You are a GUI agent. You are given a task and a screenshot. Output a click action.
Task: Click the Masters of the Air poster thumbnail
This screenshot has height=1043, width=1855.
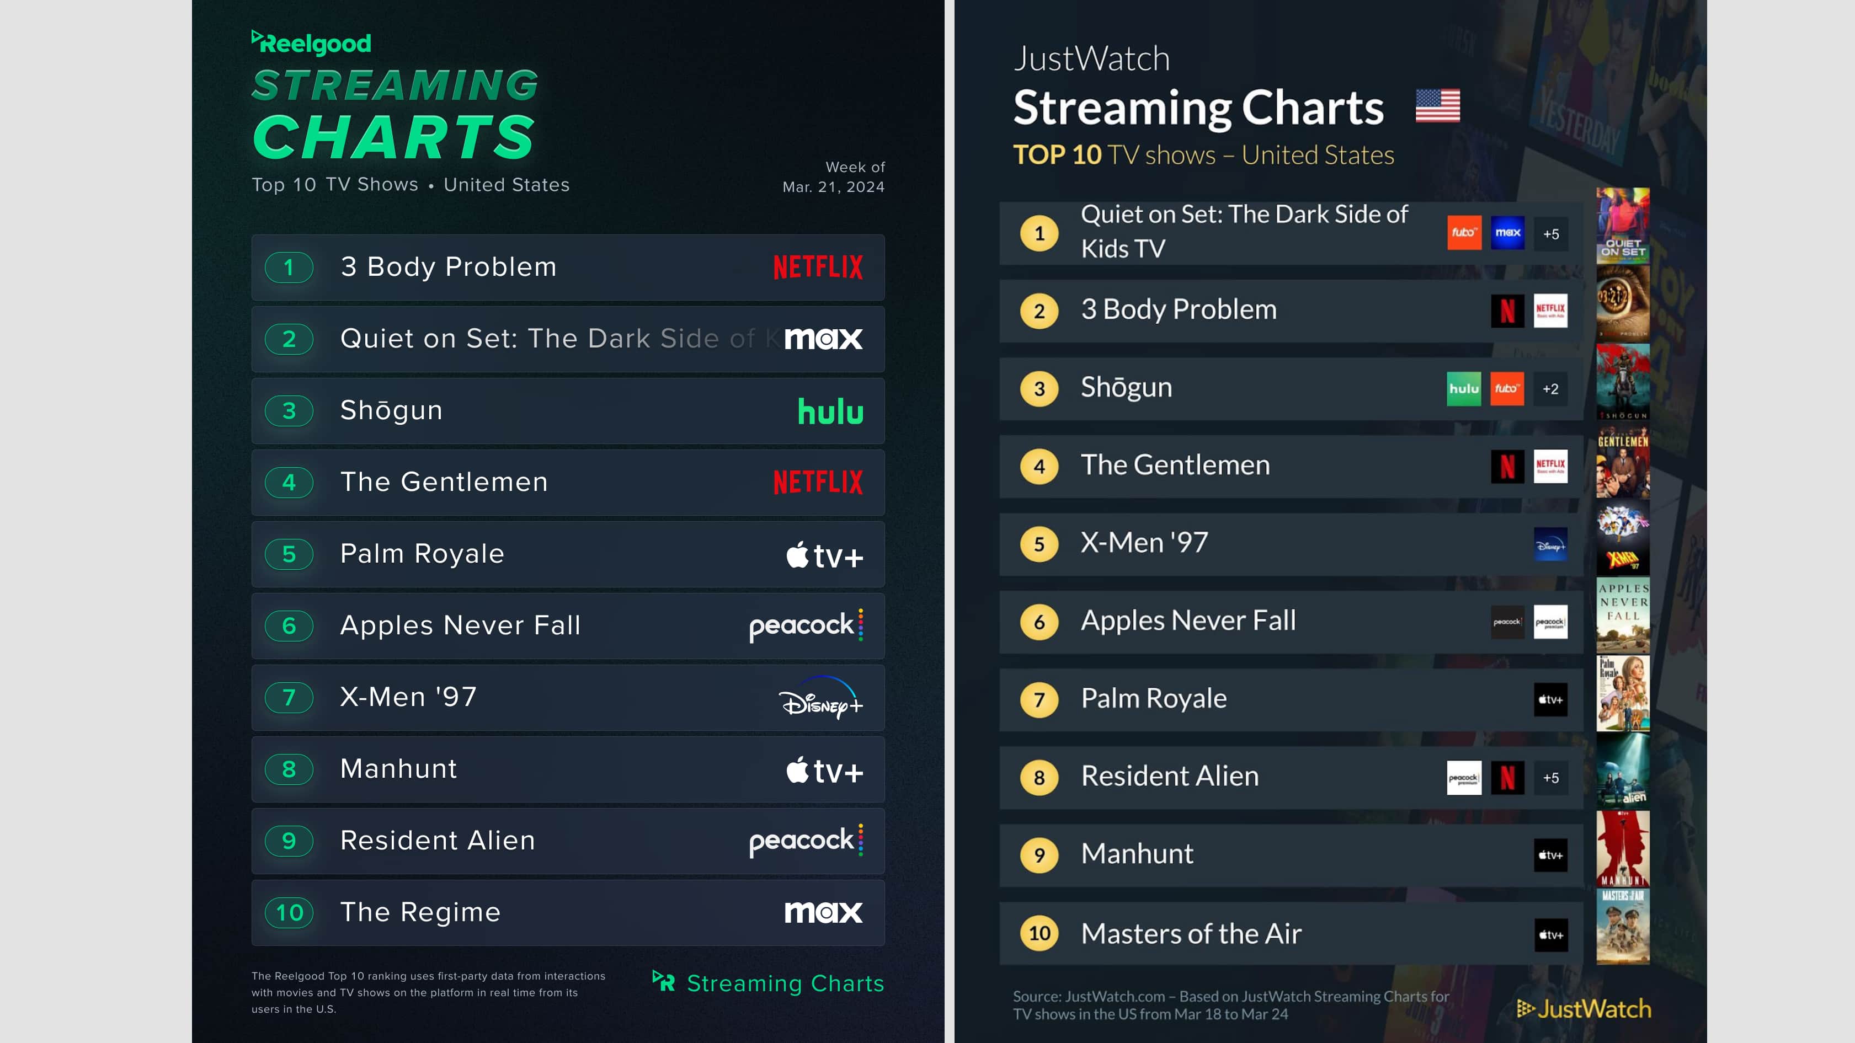point(1622,927)
